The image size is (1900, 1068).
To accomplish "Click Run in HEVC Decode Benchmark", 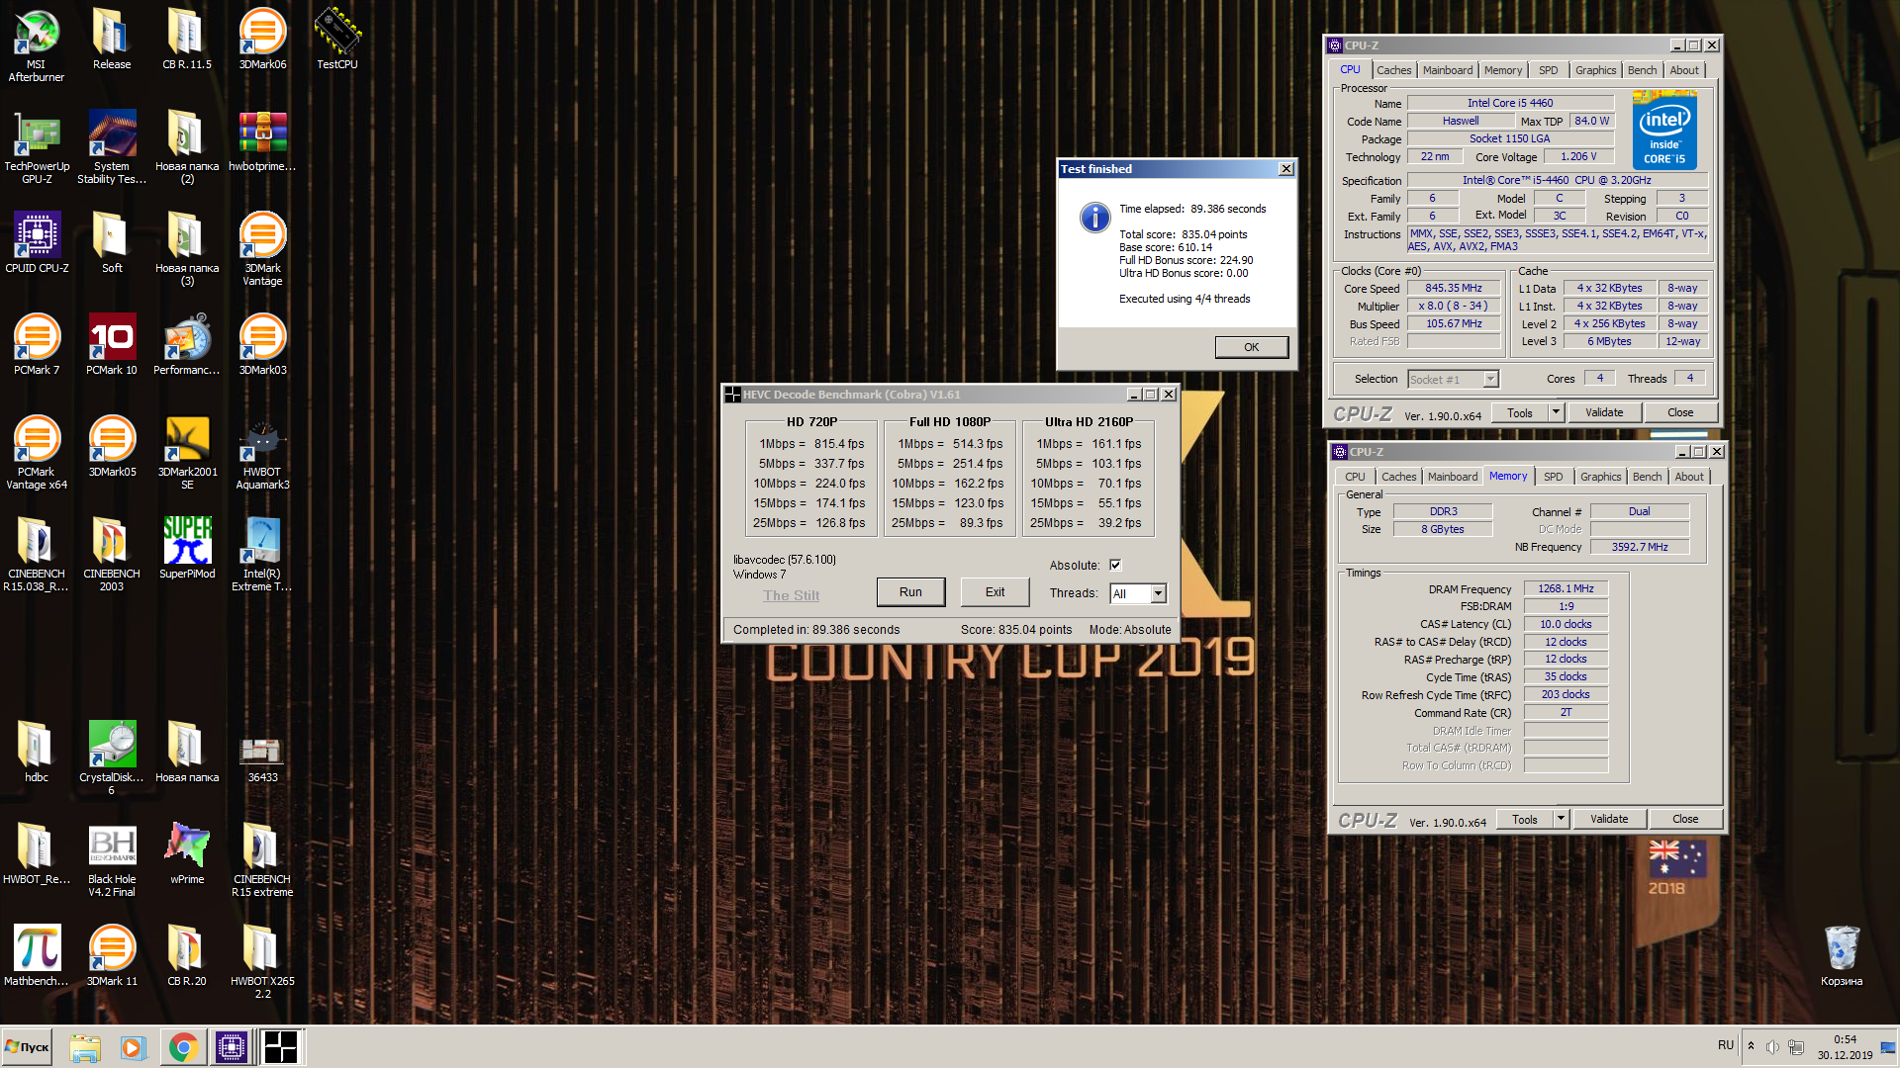I will click(910, 592).
